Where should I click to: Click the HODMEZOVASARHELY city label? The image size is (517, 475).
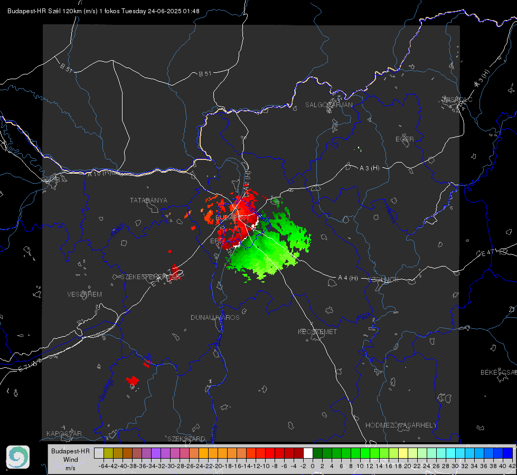(x=401, y=425)
